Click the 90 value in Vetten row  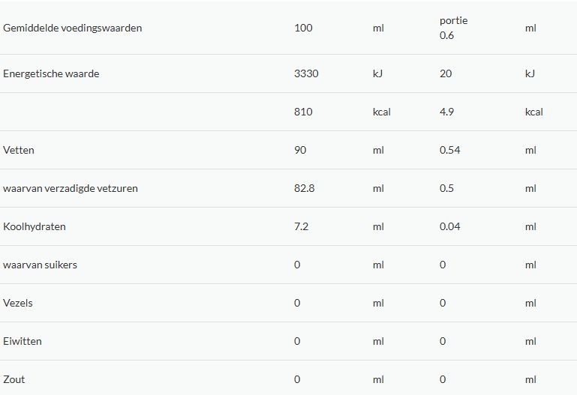(x=300, y=150)
